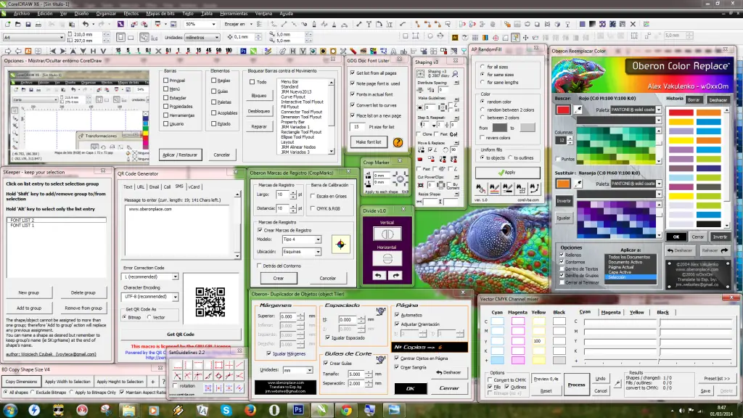This screenshot has width=743, height=418.
Task: Click the Process button in CMYK Channel mixer
Action: [576, 385]
